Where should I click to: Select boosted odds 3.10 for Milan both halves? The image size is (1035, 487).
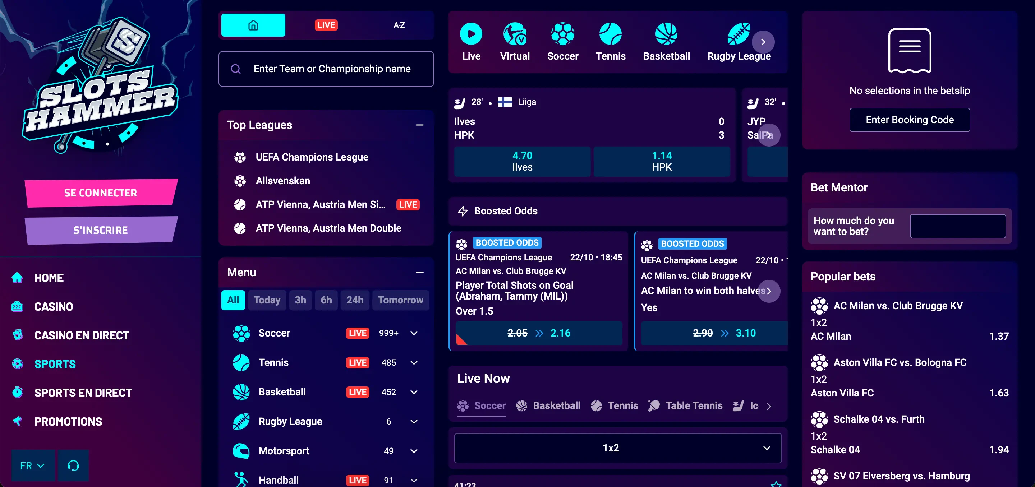point(714,333)
